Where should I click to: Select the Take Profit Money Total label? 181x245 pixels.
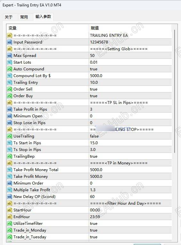click(x=36, y=170)
